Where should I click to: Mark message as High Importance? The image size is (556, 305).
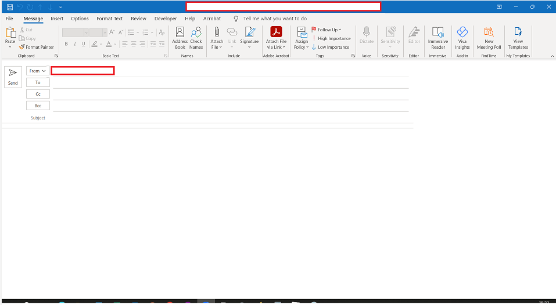331,38
